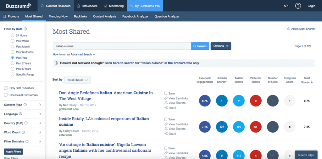
Task: Open the Inside Eataly article title
Action: (x=104, y=122)
